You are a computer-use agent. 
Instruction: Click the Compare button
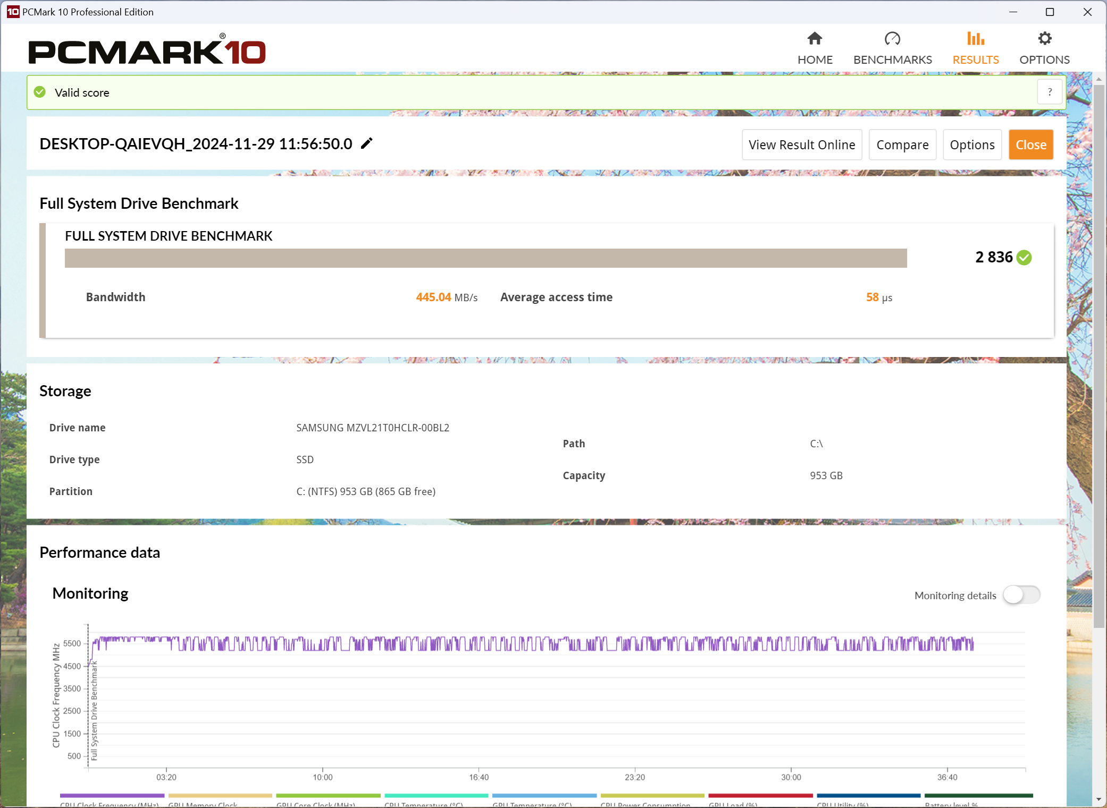(902, 144)
